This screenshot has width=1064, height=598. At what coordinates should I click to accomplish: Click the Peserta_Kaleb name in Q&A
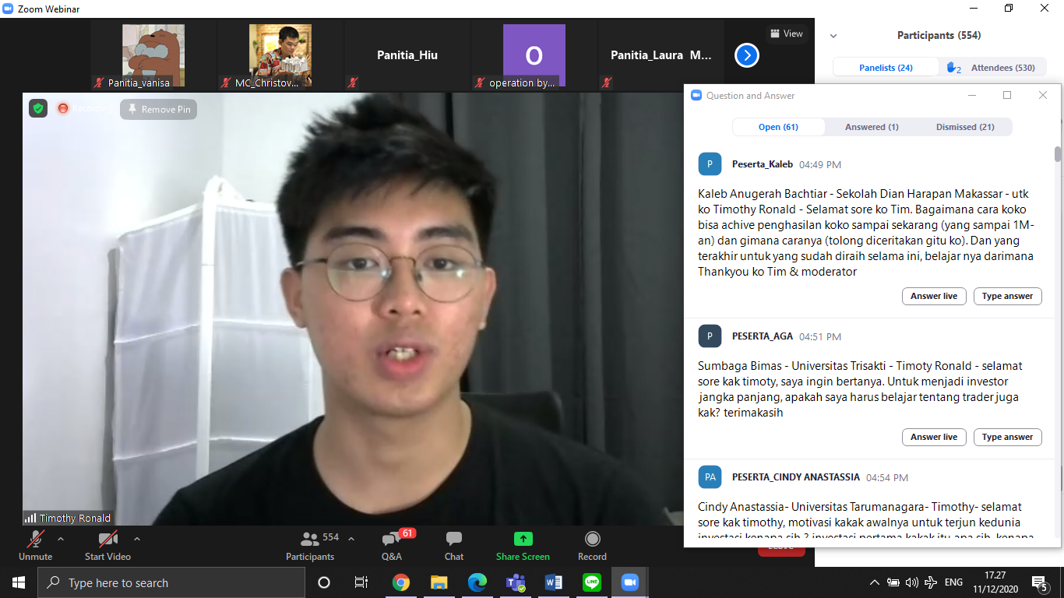763,164
